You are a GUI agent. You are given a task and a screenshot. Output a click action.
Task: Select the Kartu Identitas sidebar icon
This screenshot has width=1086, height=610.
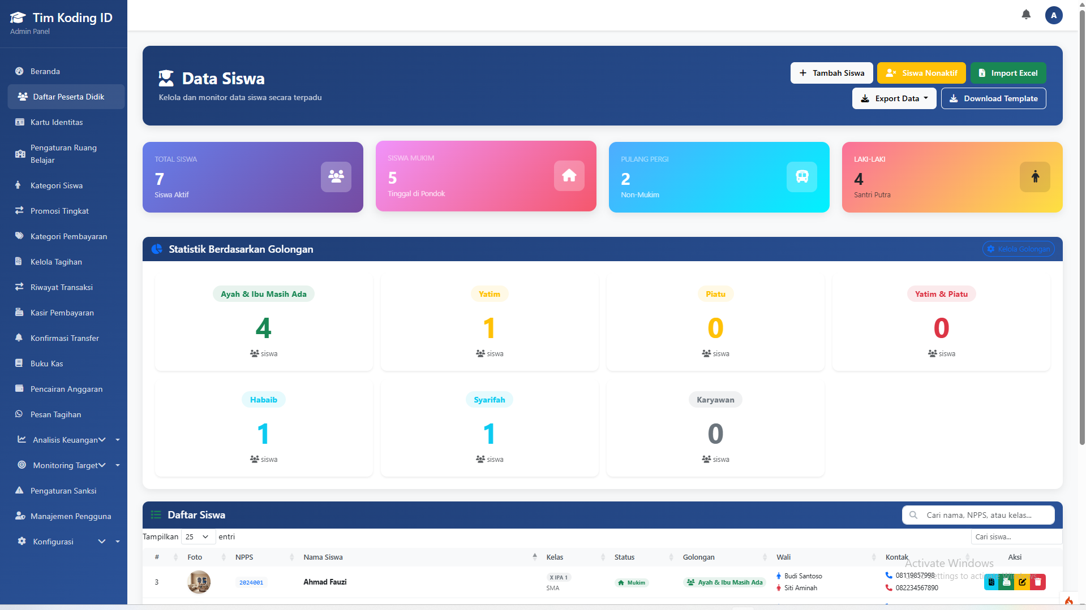(19, 122)
